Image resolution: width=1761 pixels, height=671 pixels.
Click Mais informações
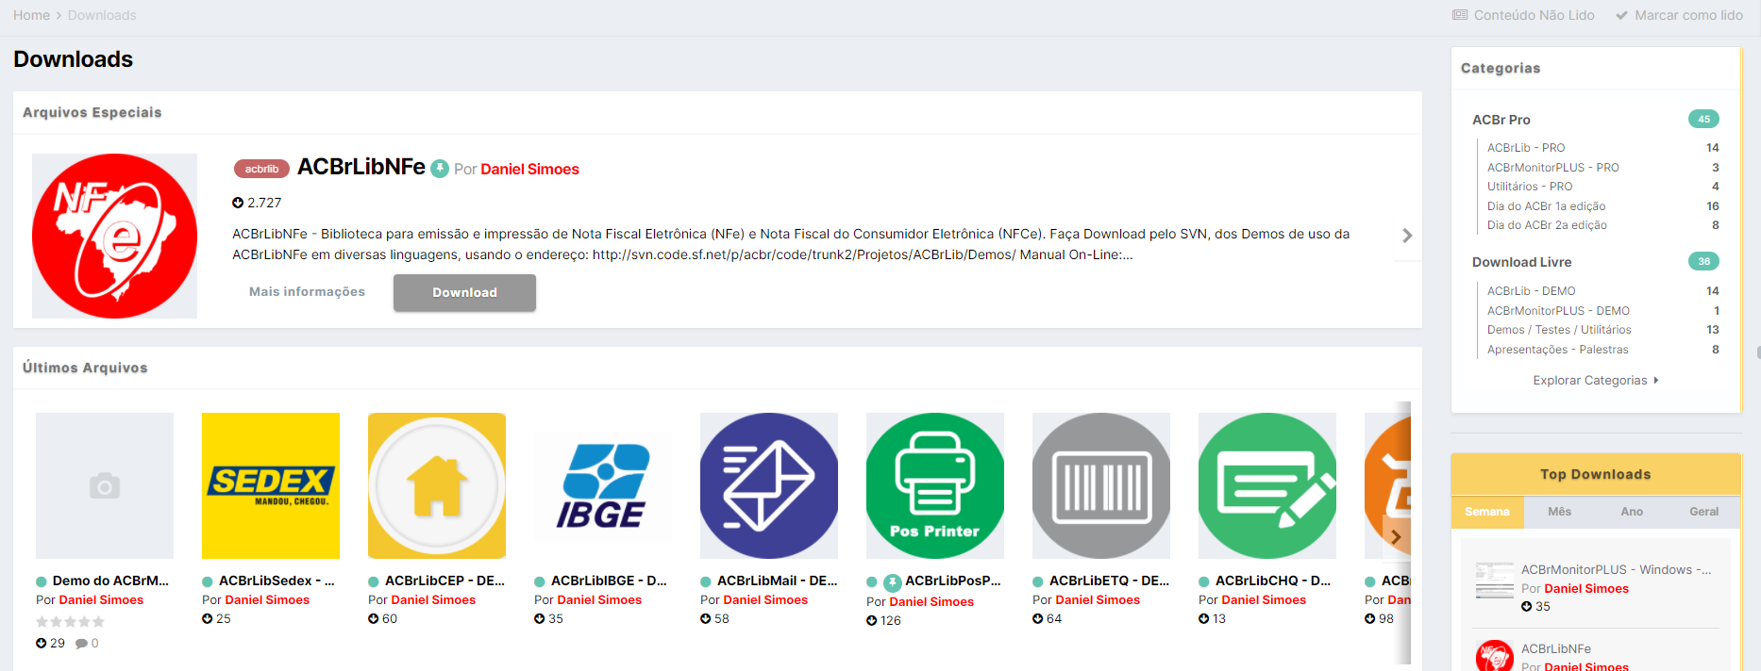coord(307,292)
